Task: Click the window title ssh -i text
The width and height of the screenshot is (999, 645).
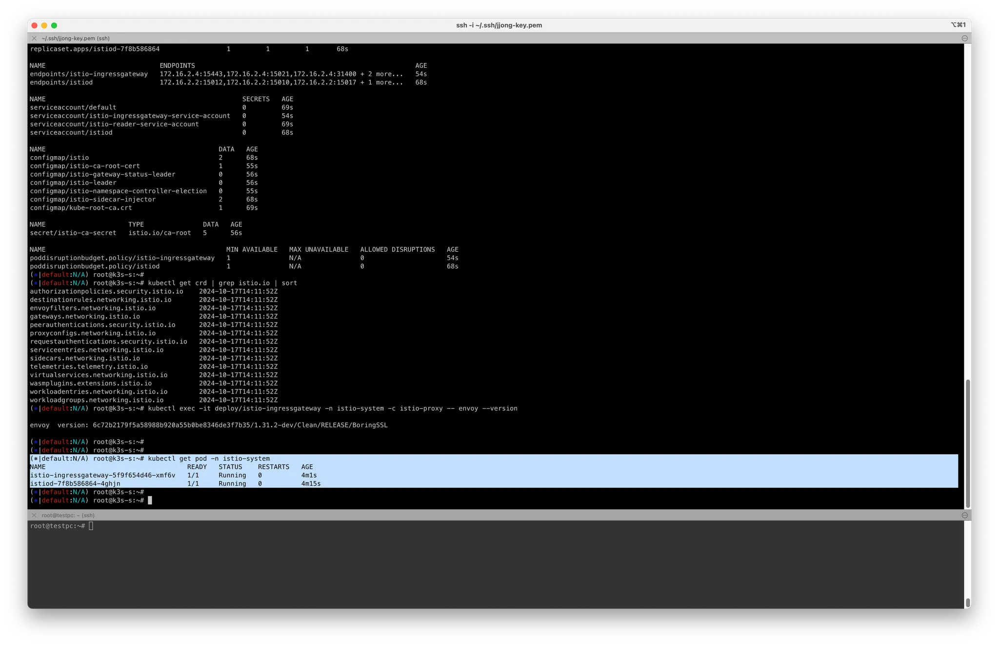Action: 499,25
